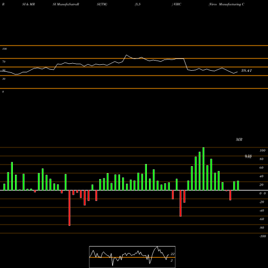Click the longest red MR histogram bar
This screenshot has width=268, height=268.
tap(70, 208)
